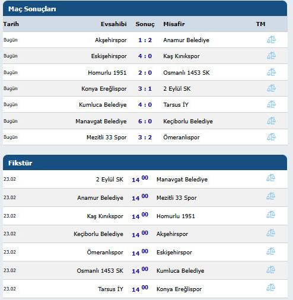Open scale icon for Manavgat Belediye 6:0 match

click(x=271, y=121)
